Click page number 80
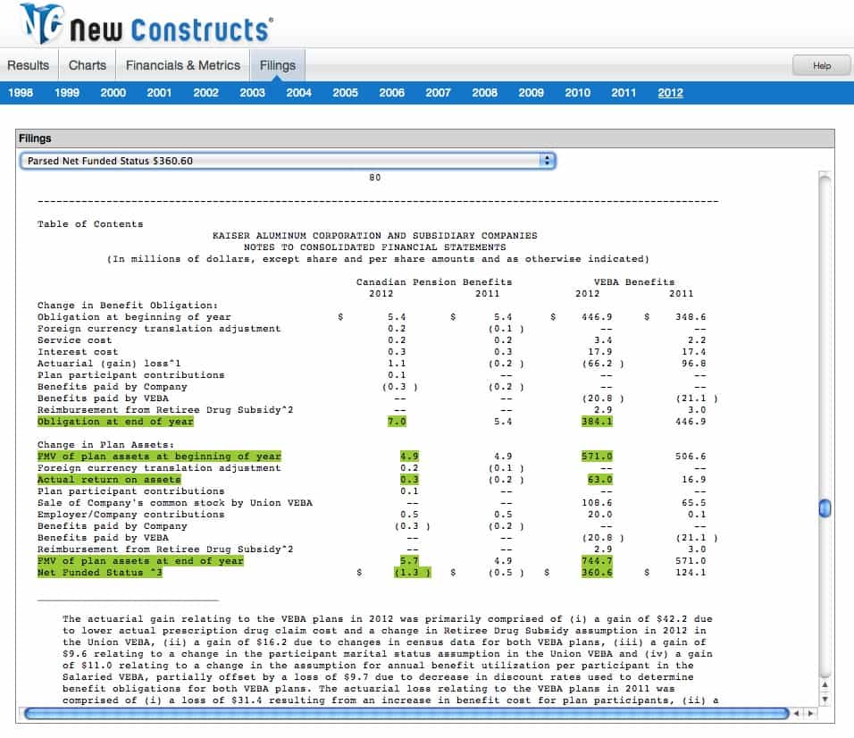This screenshot has width=854, height=738. (x=374, y=178)
